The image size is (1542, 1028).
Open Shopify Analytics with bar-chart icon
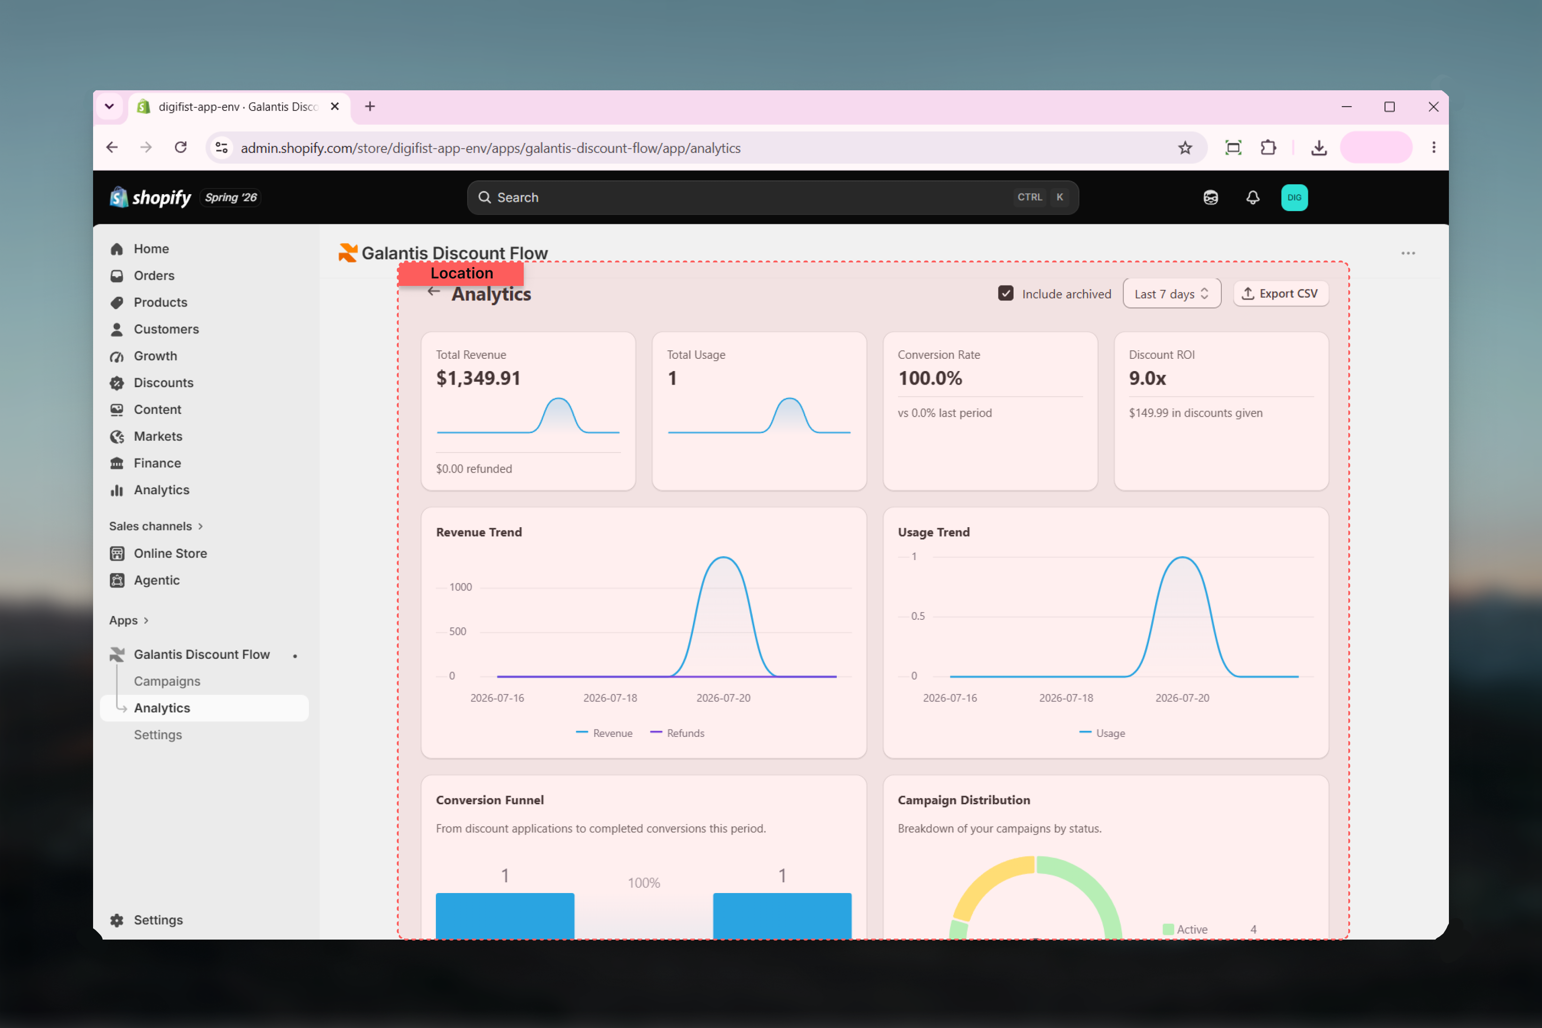(161, 490)
